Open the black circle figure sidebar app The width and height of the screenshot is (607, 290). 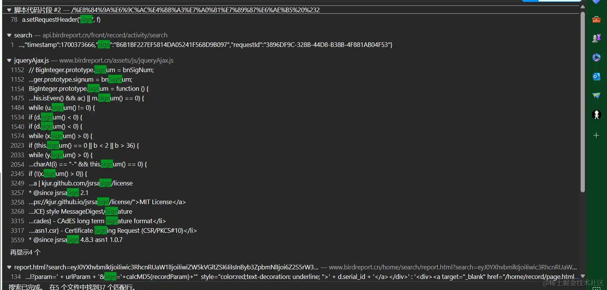pos(596,114)
